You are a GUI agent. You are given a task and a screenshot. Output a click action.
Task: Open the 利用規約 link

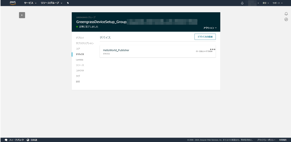pyautogui.click(x=283, y=140)
